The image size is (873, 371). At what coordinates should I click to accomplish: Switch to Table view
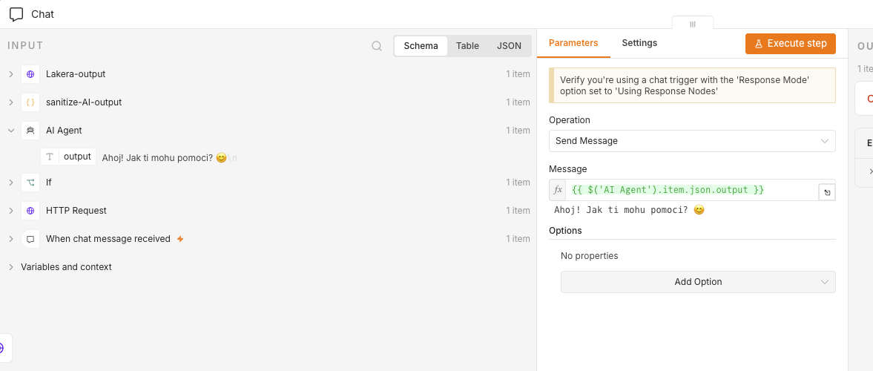[x=468, y=46]
